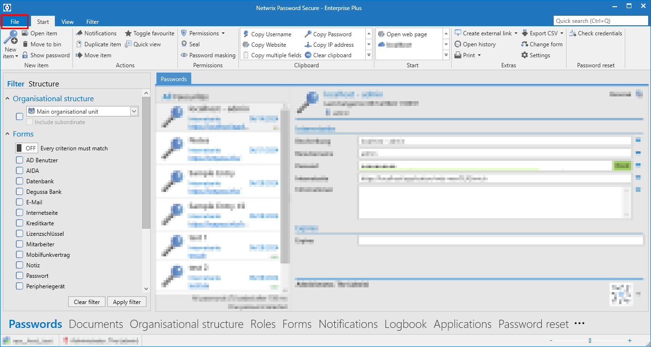
Task: Open the Filter ribbon tab
Action: [93, 21]
